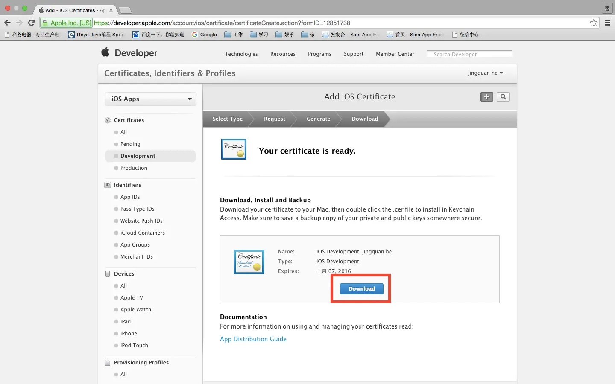Open the ITeye Java bookmark
The image size is (615, 384).
click(97, 35)
